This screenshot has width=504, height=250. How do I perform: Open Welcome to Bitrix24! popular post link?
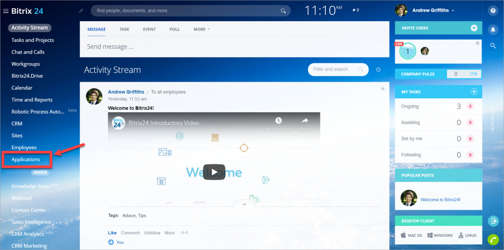(440, 199)
